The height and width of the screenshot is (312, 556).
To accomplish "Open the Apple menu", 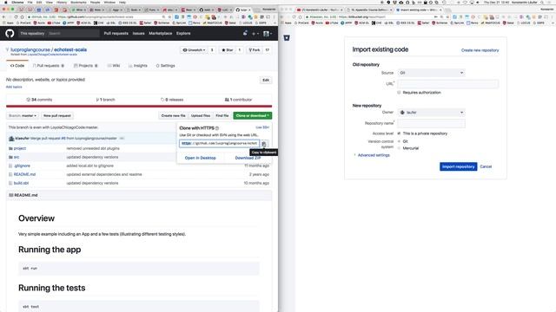I will pyautogui.click(x=5, y=3).
